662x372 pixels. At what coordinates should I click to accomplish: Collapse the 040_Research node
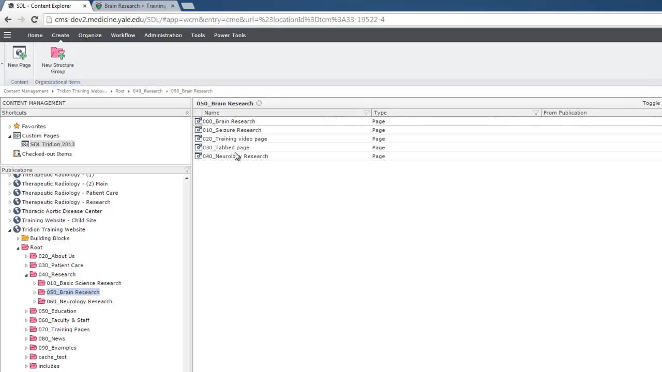26,275
